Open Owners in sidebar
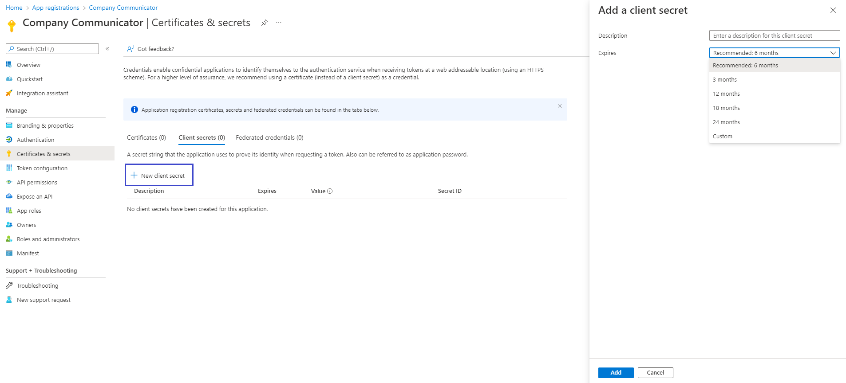The width and height of the screenshot is (846, 383). tap(27, 225)
